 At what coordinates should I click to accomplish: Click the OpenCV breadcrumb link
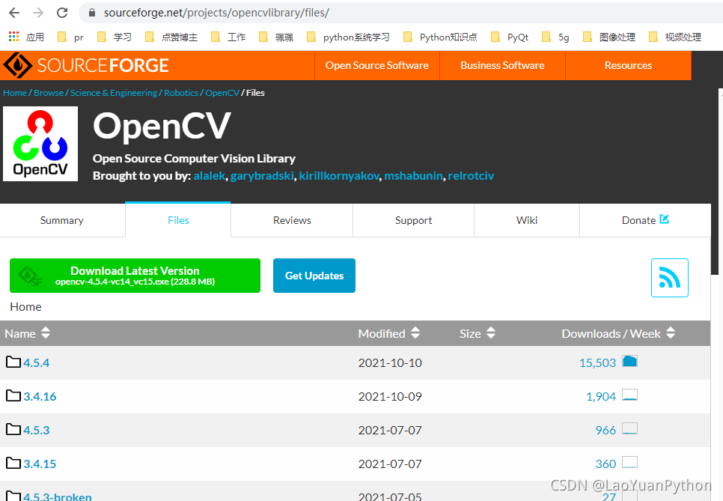tap(222, 93)
